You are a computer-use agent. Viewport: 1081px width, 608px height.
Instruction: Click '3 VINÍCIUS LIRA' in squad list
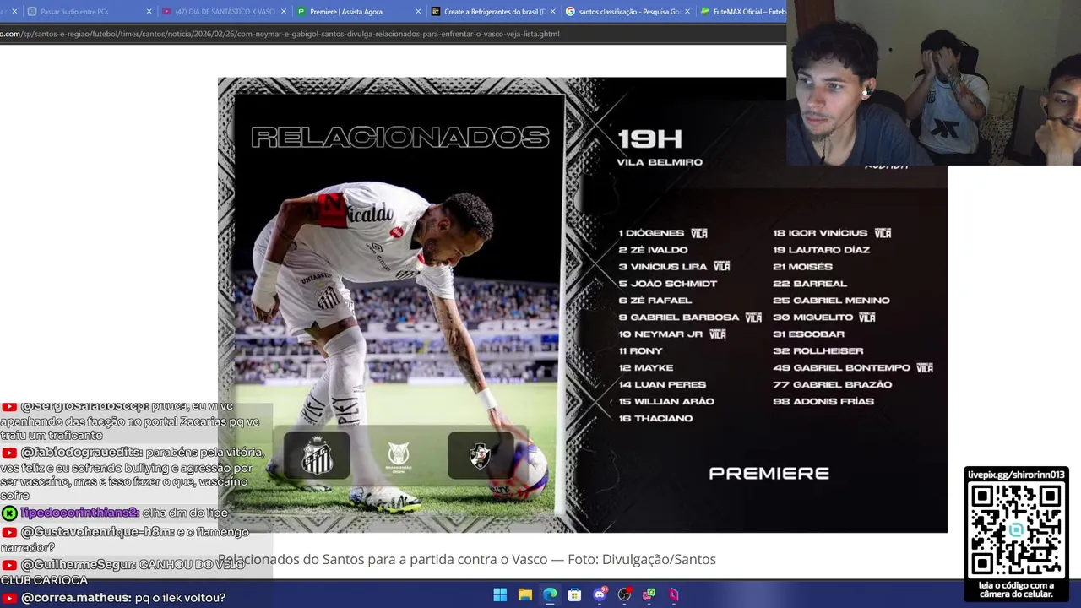tap(663, 267)
